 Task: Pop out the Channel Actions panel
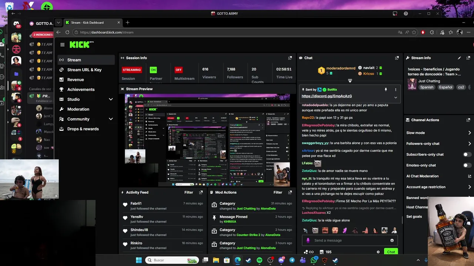coord(468,120)
